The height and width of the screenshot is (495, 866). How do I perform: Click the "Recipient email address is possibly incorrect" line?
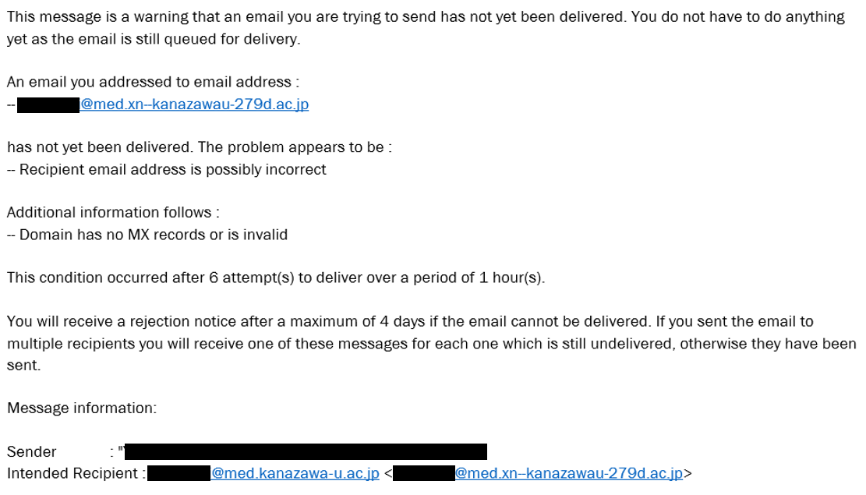[167, 170]
